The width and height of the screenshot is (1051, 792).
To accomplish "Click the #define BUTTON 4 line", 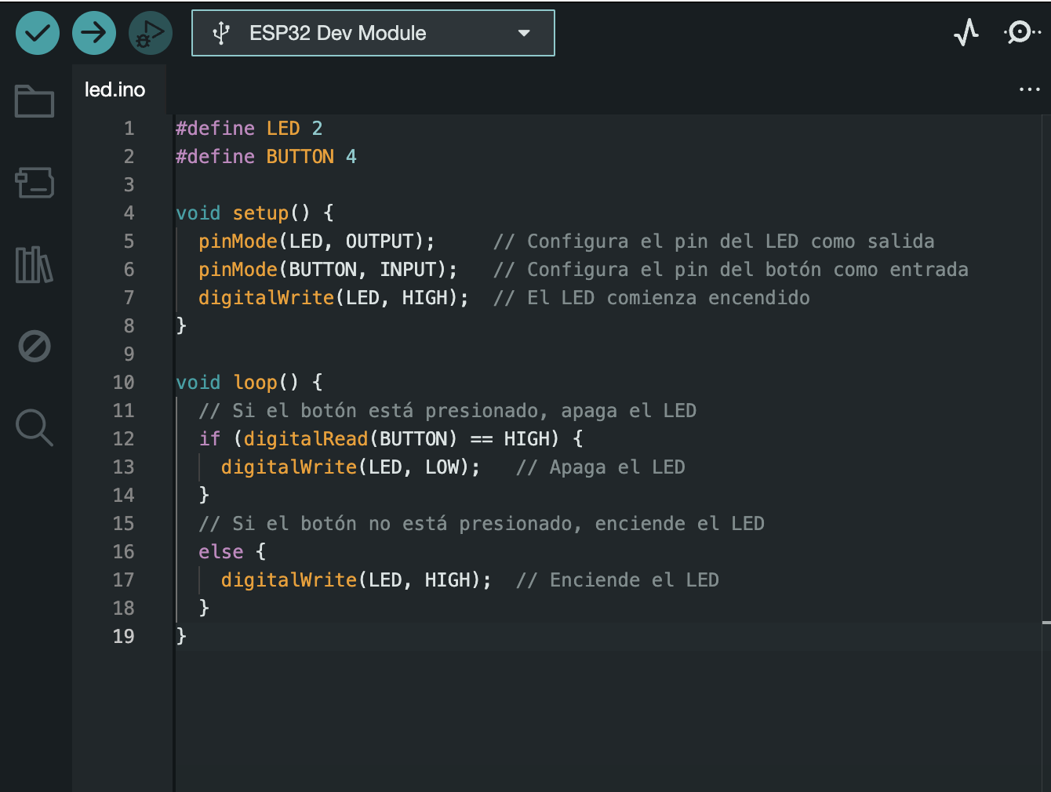I will click(x=266, y=157).
